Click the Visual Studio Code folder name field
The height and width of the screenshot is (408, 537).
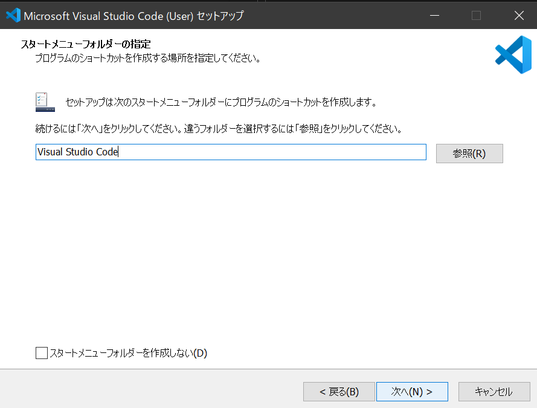tap(230, 152)
